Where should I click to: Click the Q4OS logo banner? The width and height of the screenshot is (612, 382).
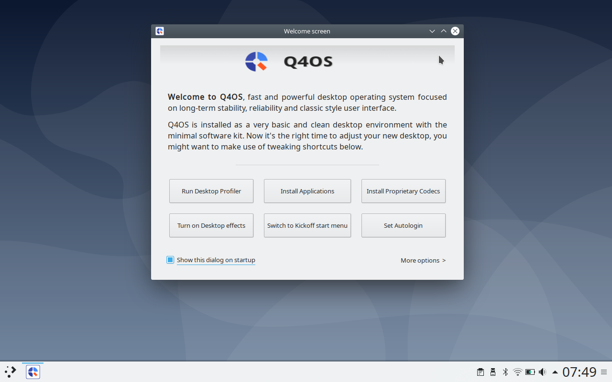coord(307,61)
